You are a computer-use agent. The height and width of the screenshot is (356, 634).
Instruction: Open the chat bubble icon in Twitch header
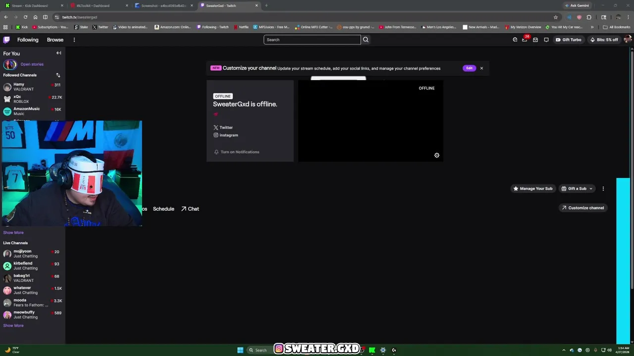546,40
